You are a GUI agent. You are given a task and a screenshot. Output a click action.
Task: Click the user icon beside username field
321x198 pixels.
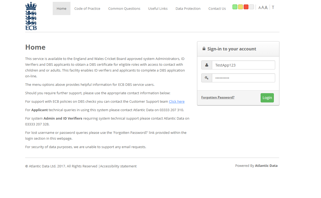207,65
